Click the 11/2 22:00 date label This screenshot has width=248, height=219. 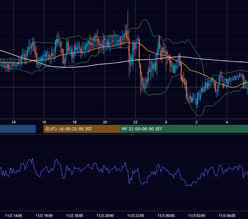[x=136, y=215]
